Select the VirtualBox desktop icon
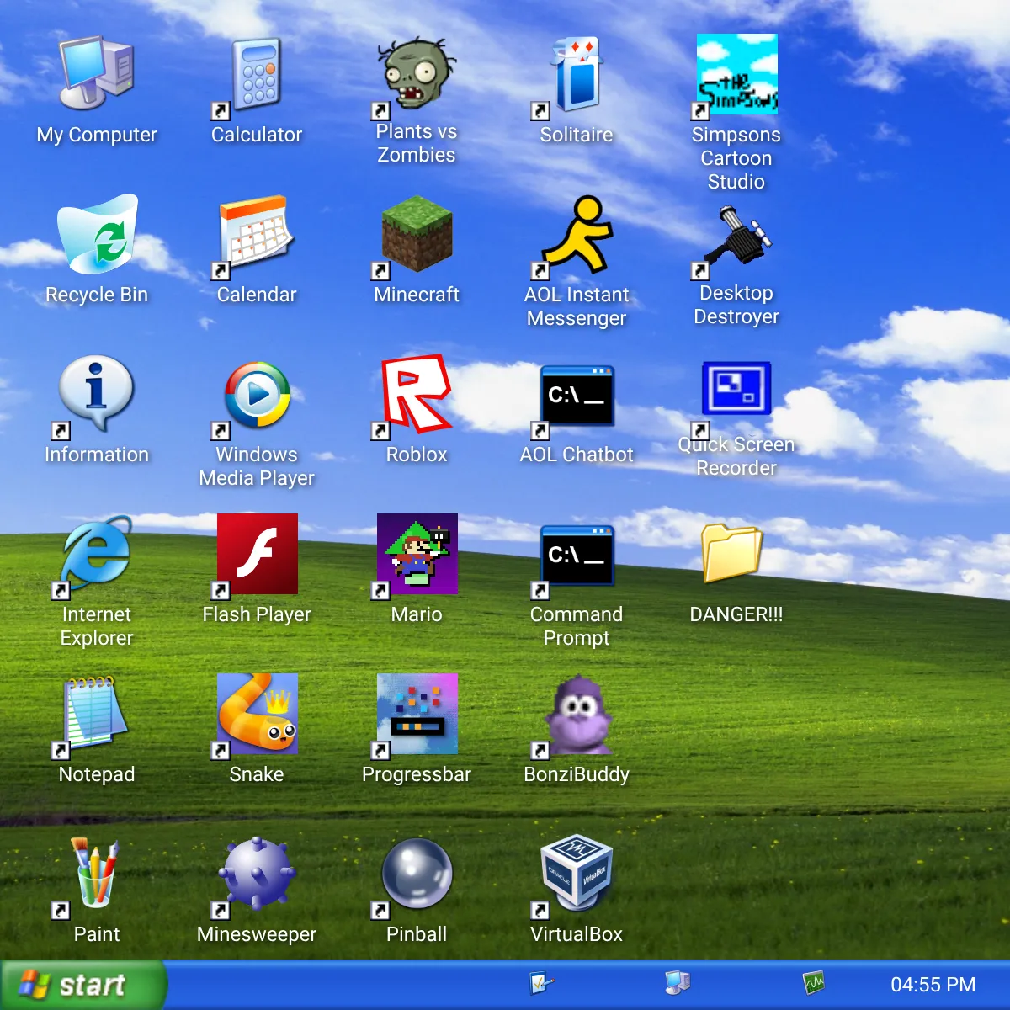The width and height of the screenshot is (1010, 1010). (x=577, y=874)
